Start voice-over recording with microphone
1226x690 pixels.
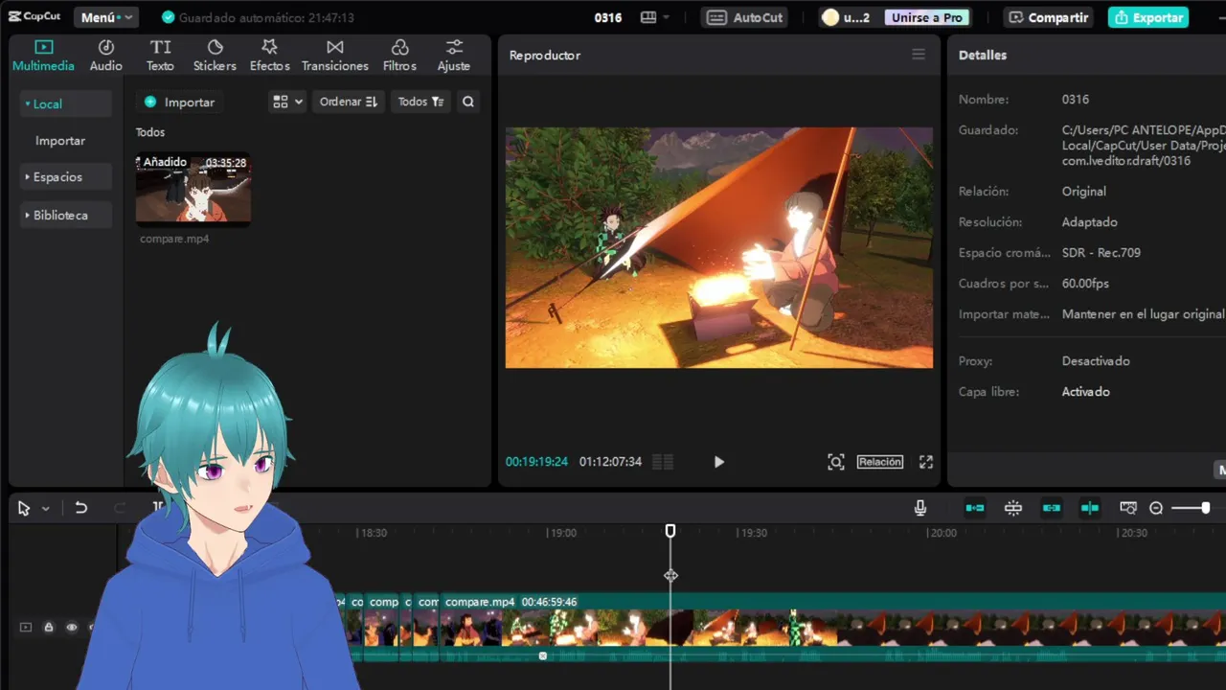pyautogui.click(x=920, y=508)
